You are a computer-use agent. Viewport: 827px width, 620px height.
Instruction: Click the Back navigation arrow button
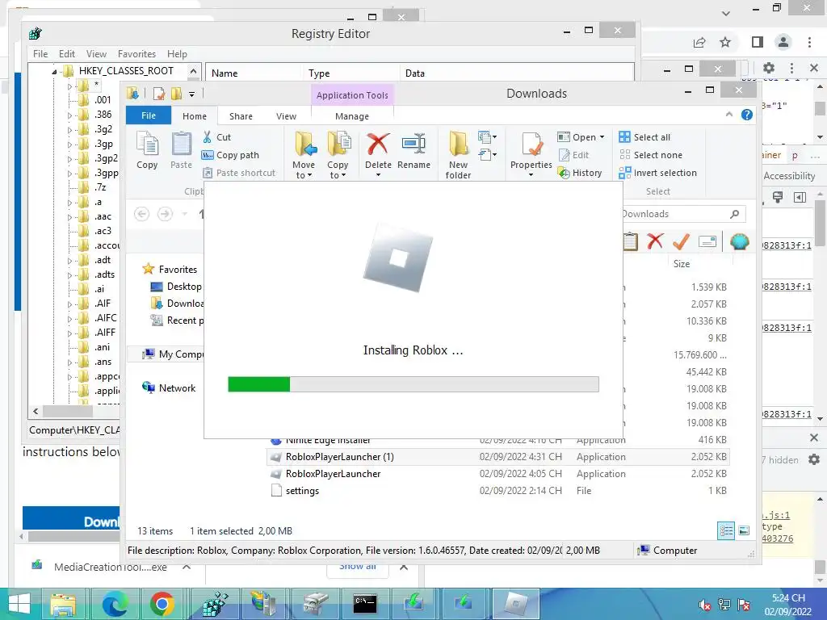[x=141, y=214]
